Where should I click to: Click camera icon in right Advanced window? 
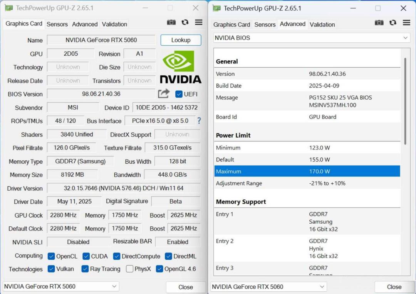pyautogui.click(x=379, y=23)
